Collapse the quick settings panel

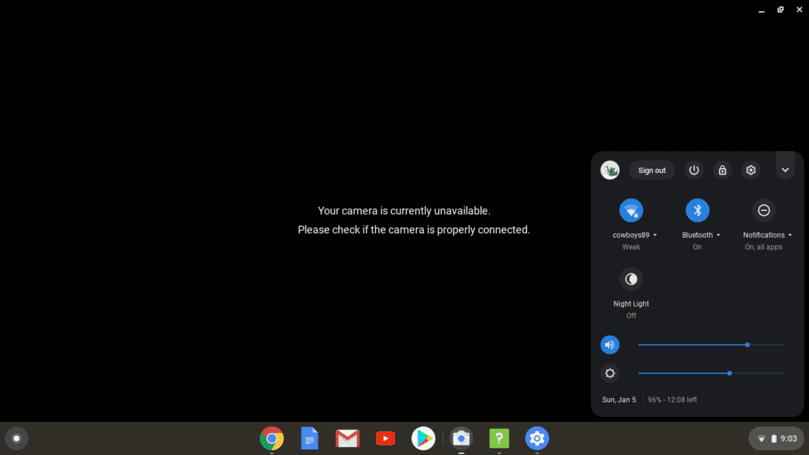pyautogui.click(x=785, y=169)
